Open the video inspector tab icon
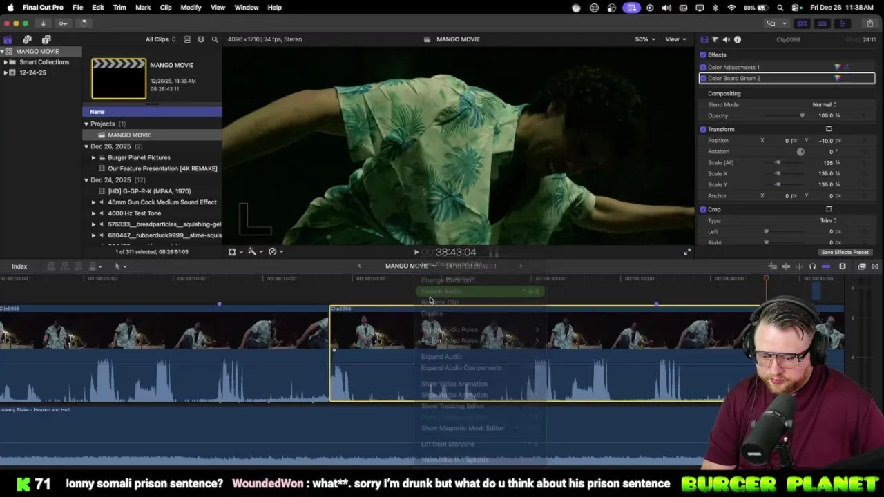884x497 pixels. [x=704, y=39]
